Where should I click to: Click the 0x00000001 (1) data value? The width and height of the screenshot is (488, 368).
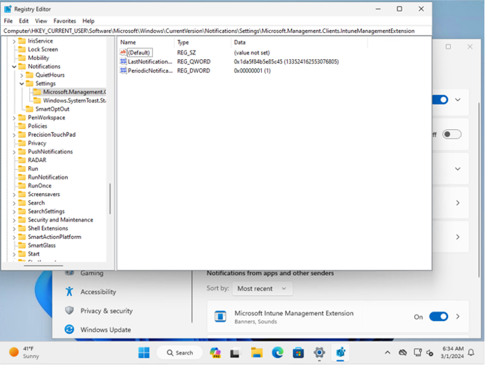point(253,71)
